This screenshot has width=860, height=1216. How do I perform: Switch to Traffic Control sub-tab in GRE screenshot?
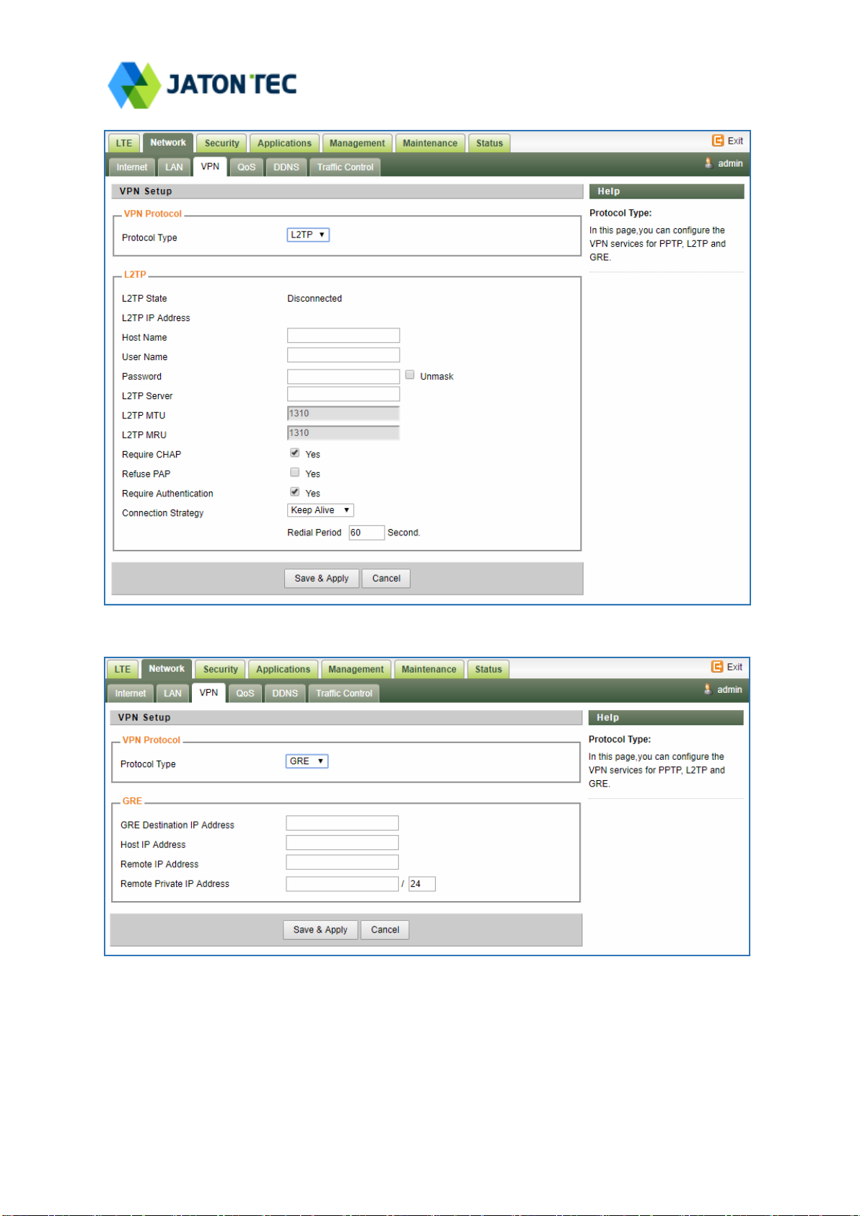click(343, 694)
